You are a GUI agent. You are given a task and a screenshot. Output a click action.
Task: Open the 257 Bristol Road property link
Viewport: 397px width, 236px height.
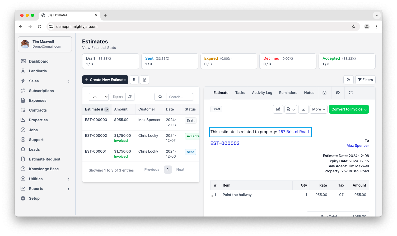click(x=293, y=132)
